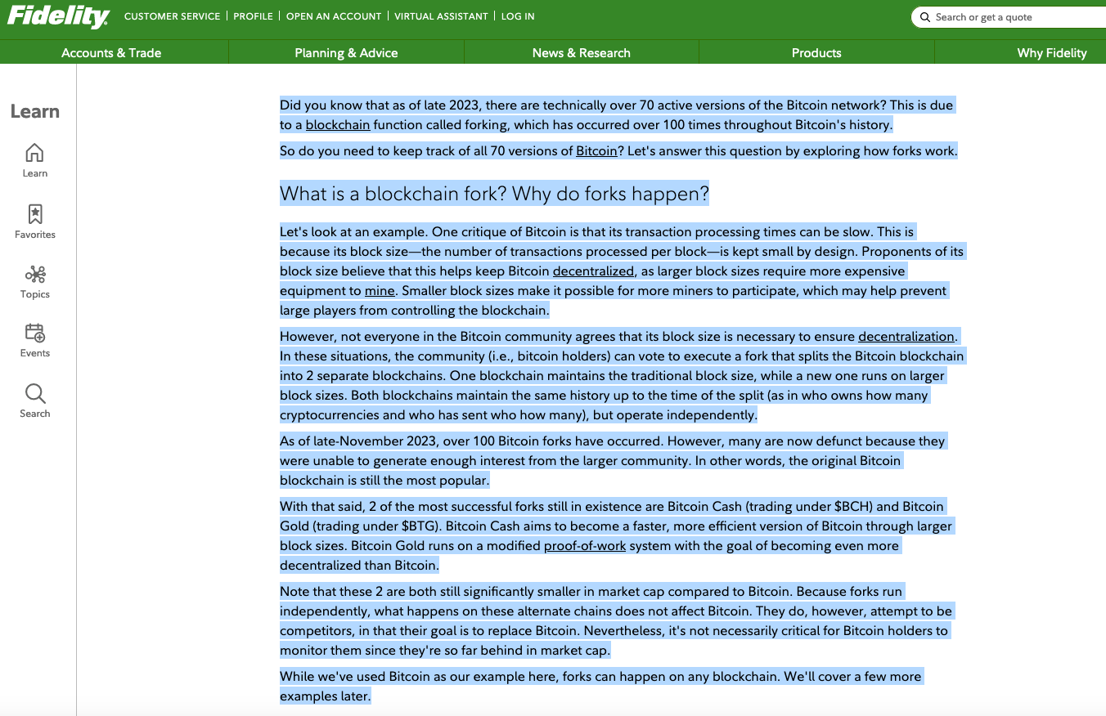Open the Learn home icon in sidebar

coord(34,153)
